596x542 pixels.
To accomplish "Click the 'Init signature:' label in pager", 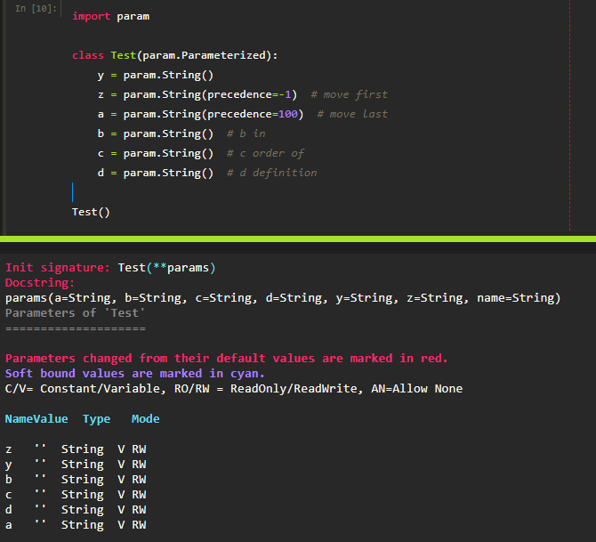I will [x=58, y=268].
